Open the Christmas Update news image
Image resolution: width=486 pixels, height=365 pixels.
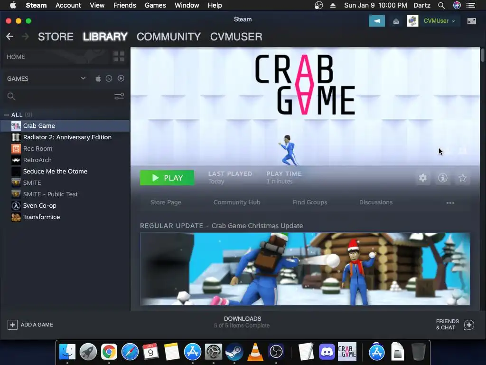pyautogui.click(x=305, y=269)
